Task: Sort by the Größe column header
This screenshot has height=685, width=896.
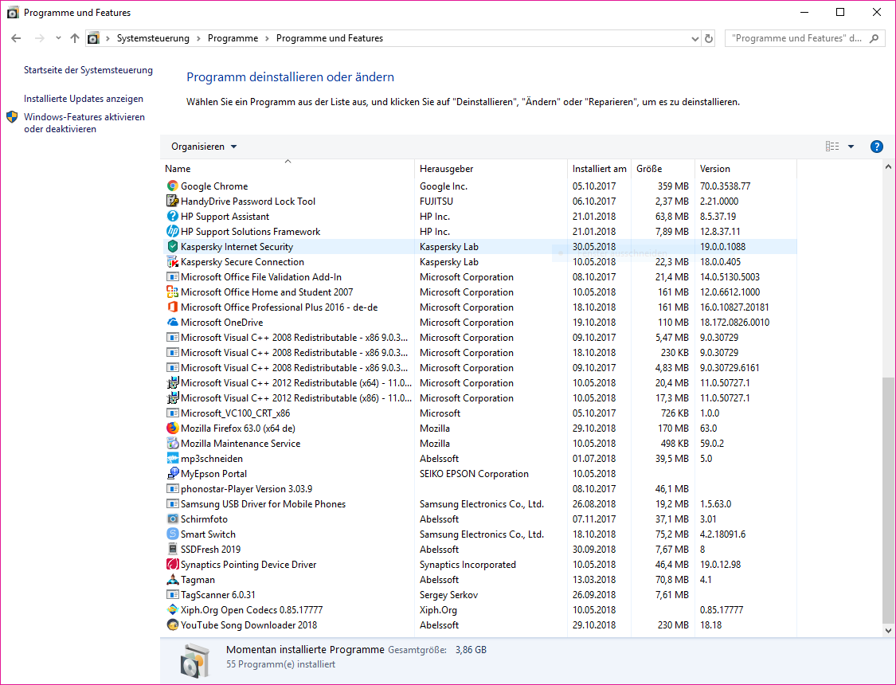Action: click(x=663, y=169)
